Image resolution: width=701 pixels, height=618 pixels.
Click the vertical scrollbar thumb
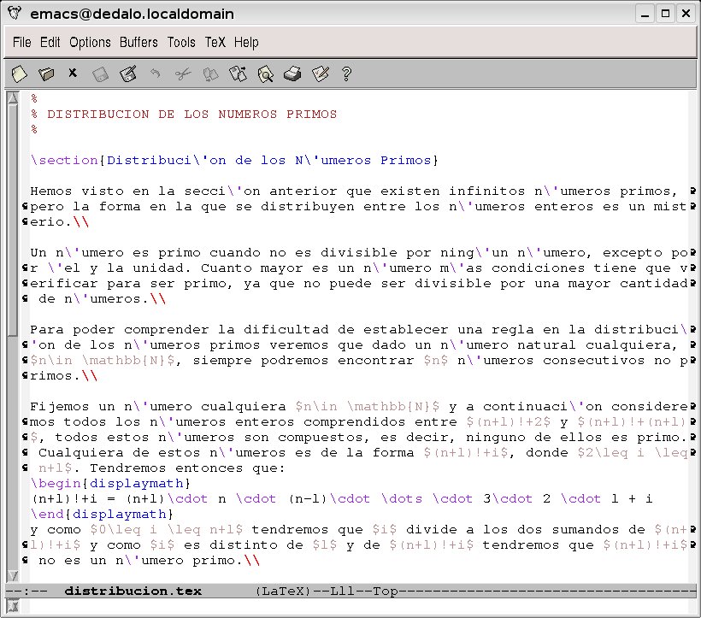pos(12,214)
